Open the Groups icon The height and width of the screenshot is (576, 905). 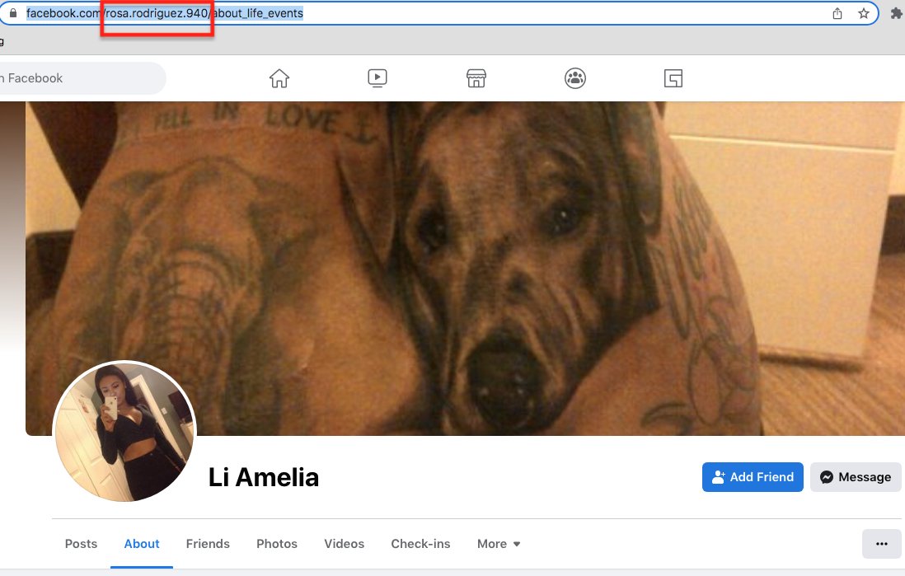point(574,78)
